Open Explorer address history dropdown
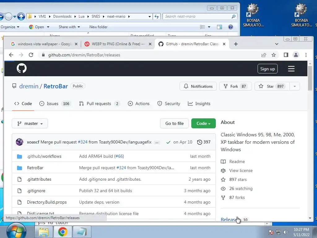 click(x=150, y=16)
